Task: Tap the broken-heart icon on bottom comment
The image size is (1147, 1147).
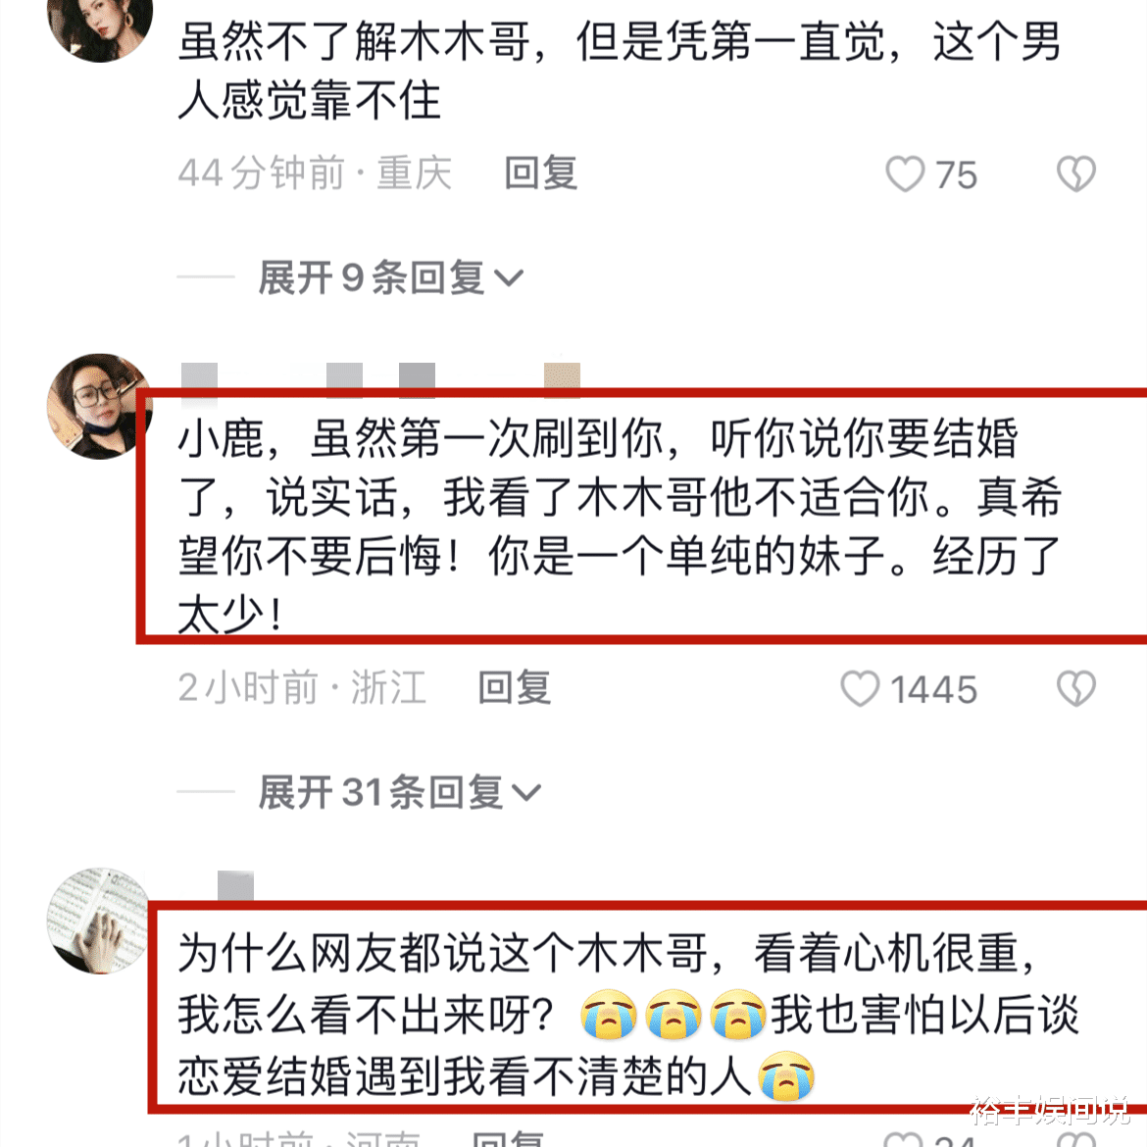Action: 1076,1140
